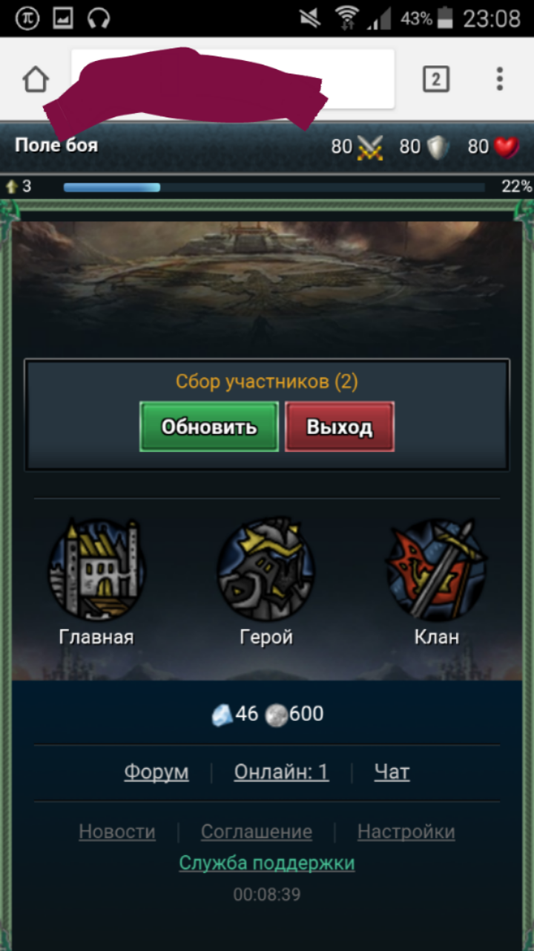Open the Чат link
The height and width of the screenshot is (951, 534).
point(392,772)
